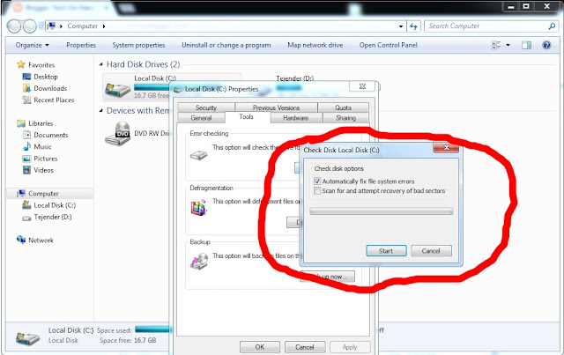Expand the arrow after Computer in address bar
This screenshot has width=564, height=355.
tap(104, 26)
